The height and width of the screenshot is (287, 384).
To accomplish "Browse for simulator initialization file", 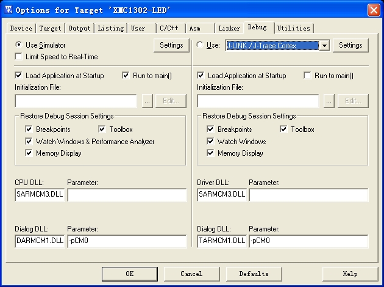I will (148, 101).
